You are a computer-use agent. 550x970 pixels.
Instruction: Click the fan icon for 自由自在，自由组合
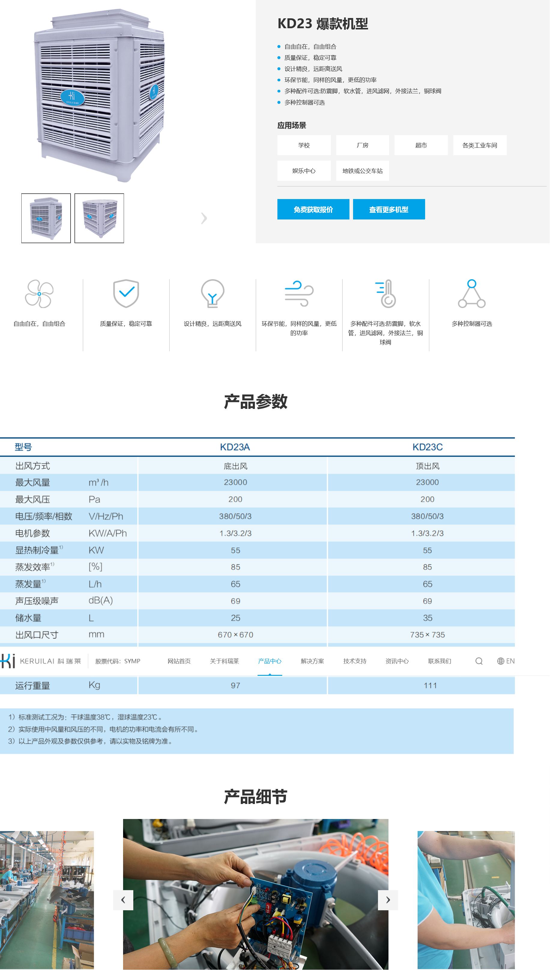[39, 294]
